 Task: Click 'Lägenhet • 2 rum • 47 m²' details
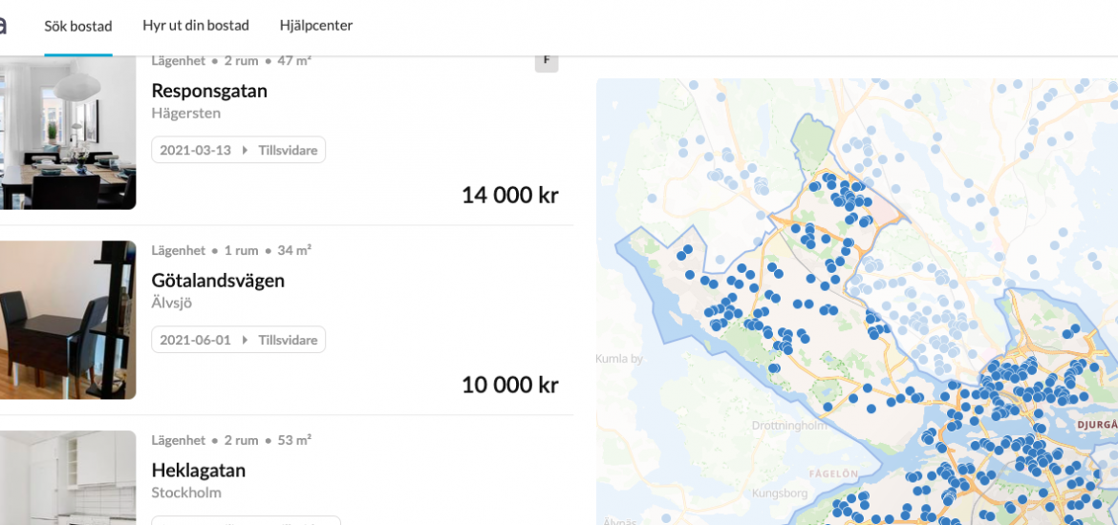(231, 61)
